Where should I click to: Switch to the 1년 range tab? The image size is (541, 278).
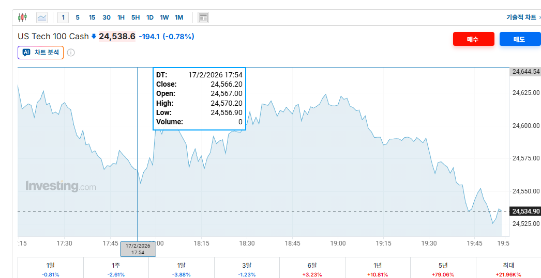378,268
